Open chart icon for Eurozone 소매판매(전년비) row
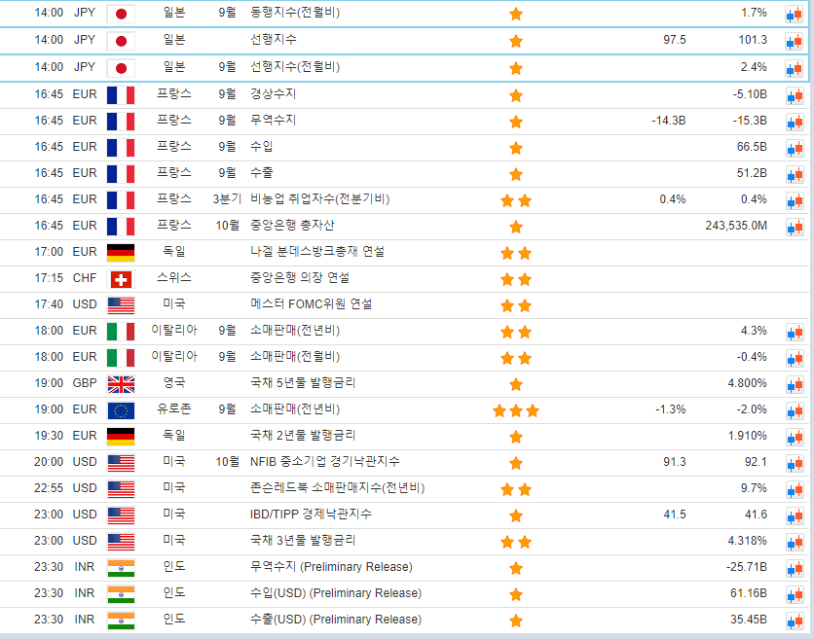The image size is (814, 639). pos(795,409)
